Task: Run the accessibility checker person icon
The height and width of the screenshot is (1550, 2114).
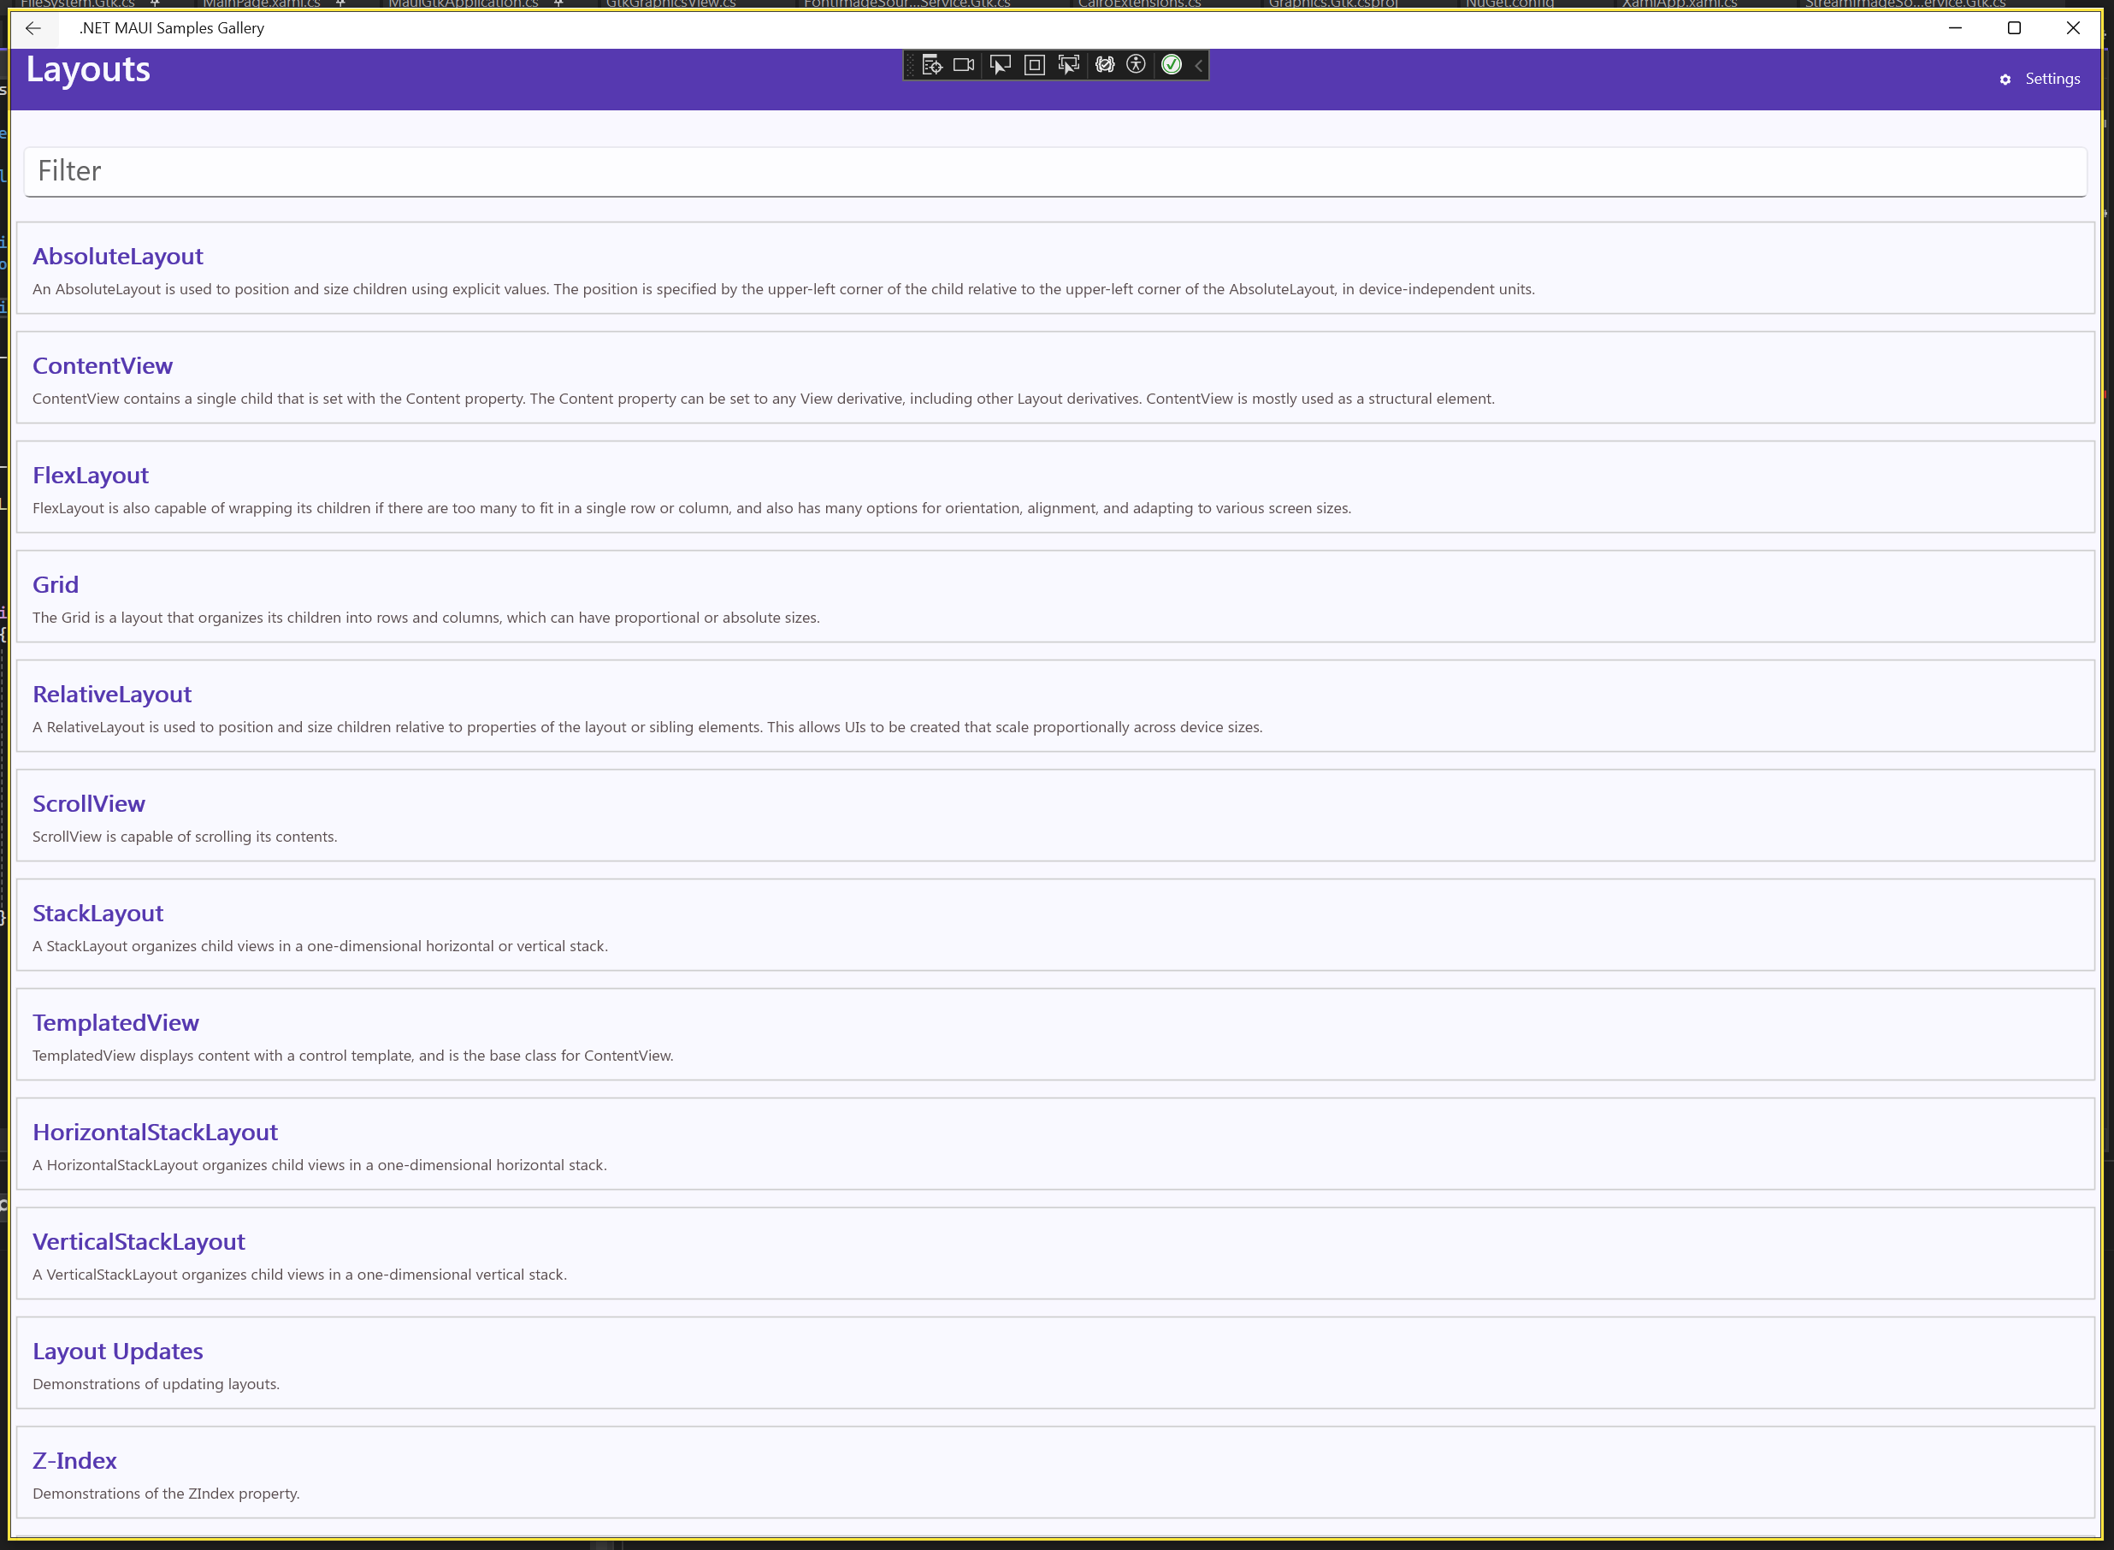Action: [x=1136, y=65]
